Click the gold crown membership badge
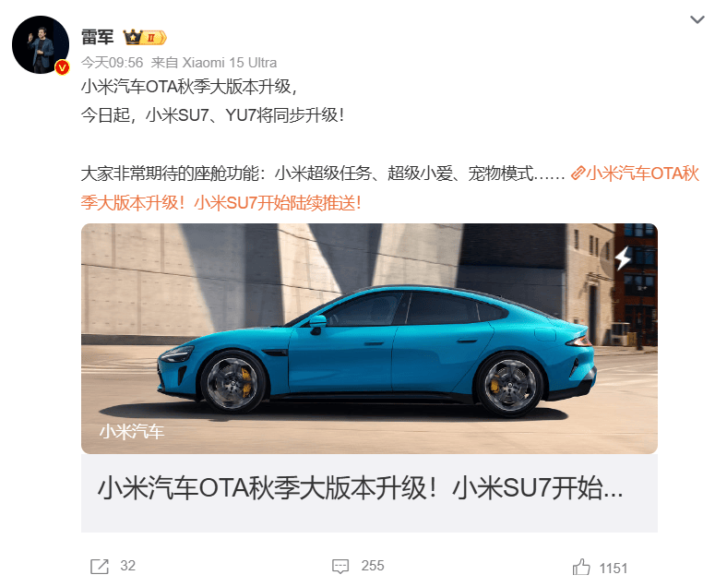Viewport: 715px width, 587px height. (x=145, y=38)
